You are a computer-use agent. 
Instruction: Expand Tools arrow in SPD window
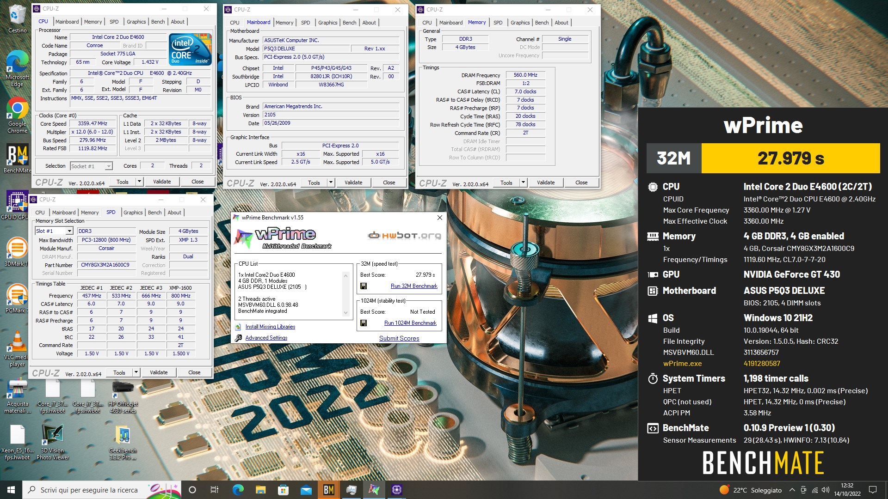[x=136, y=372]
